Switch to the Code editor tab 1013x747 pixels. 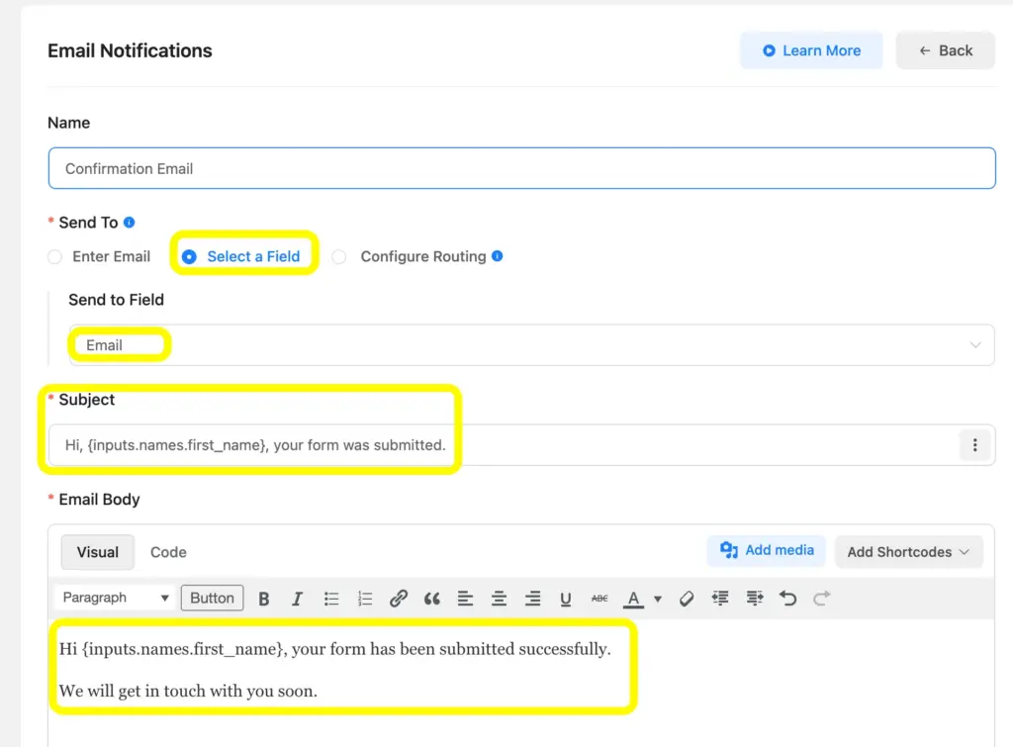[x=167, y=552]
